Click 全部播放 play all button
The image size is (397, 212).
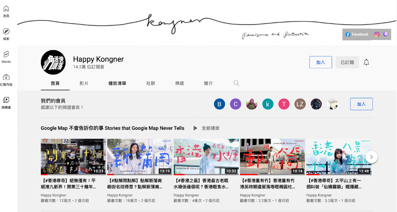207,128
